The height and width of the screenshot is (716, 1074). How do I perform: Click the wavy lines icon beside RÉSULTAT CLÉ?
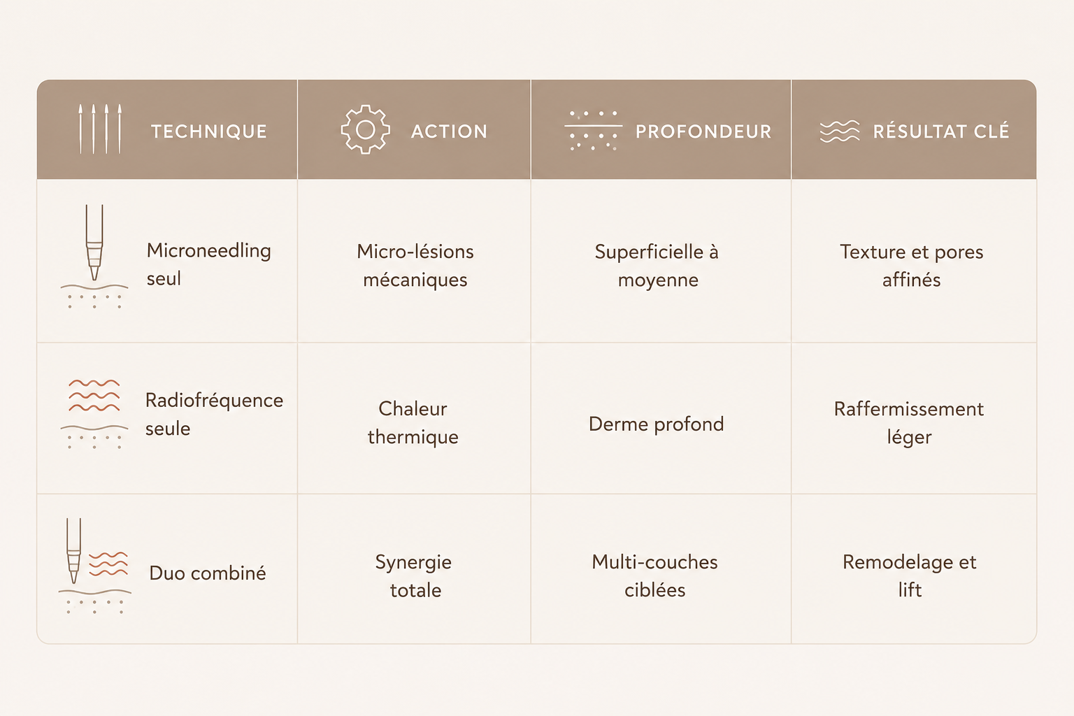(x=840, y=131)
